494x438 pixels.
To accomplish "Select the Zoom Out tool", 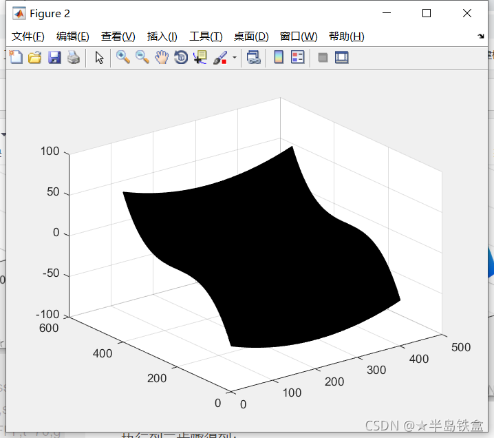I will (142, 58).
